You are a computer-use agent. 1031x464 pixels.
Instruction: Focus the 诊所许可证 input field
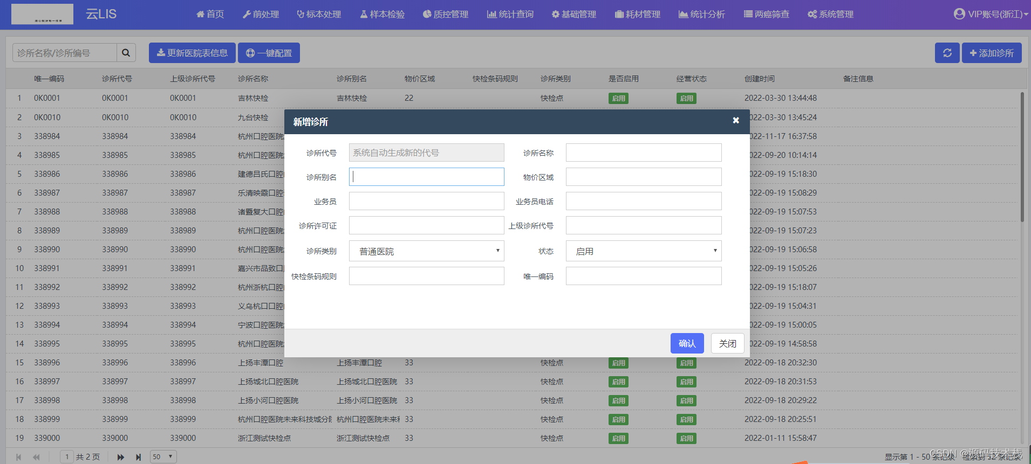[427, 225]
